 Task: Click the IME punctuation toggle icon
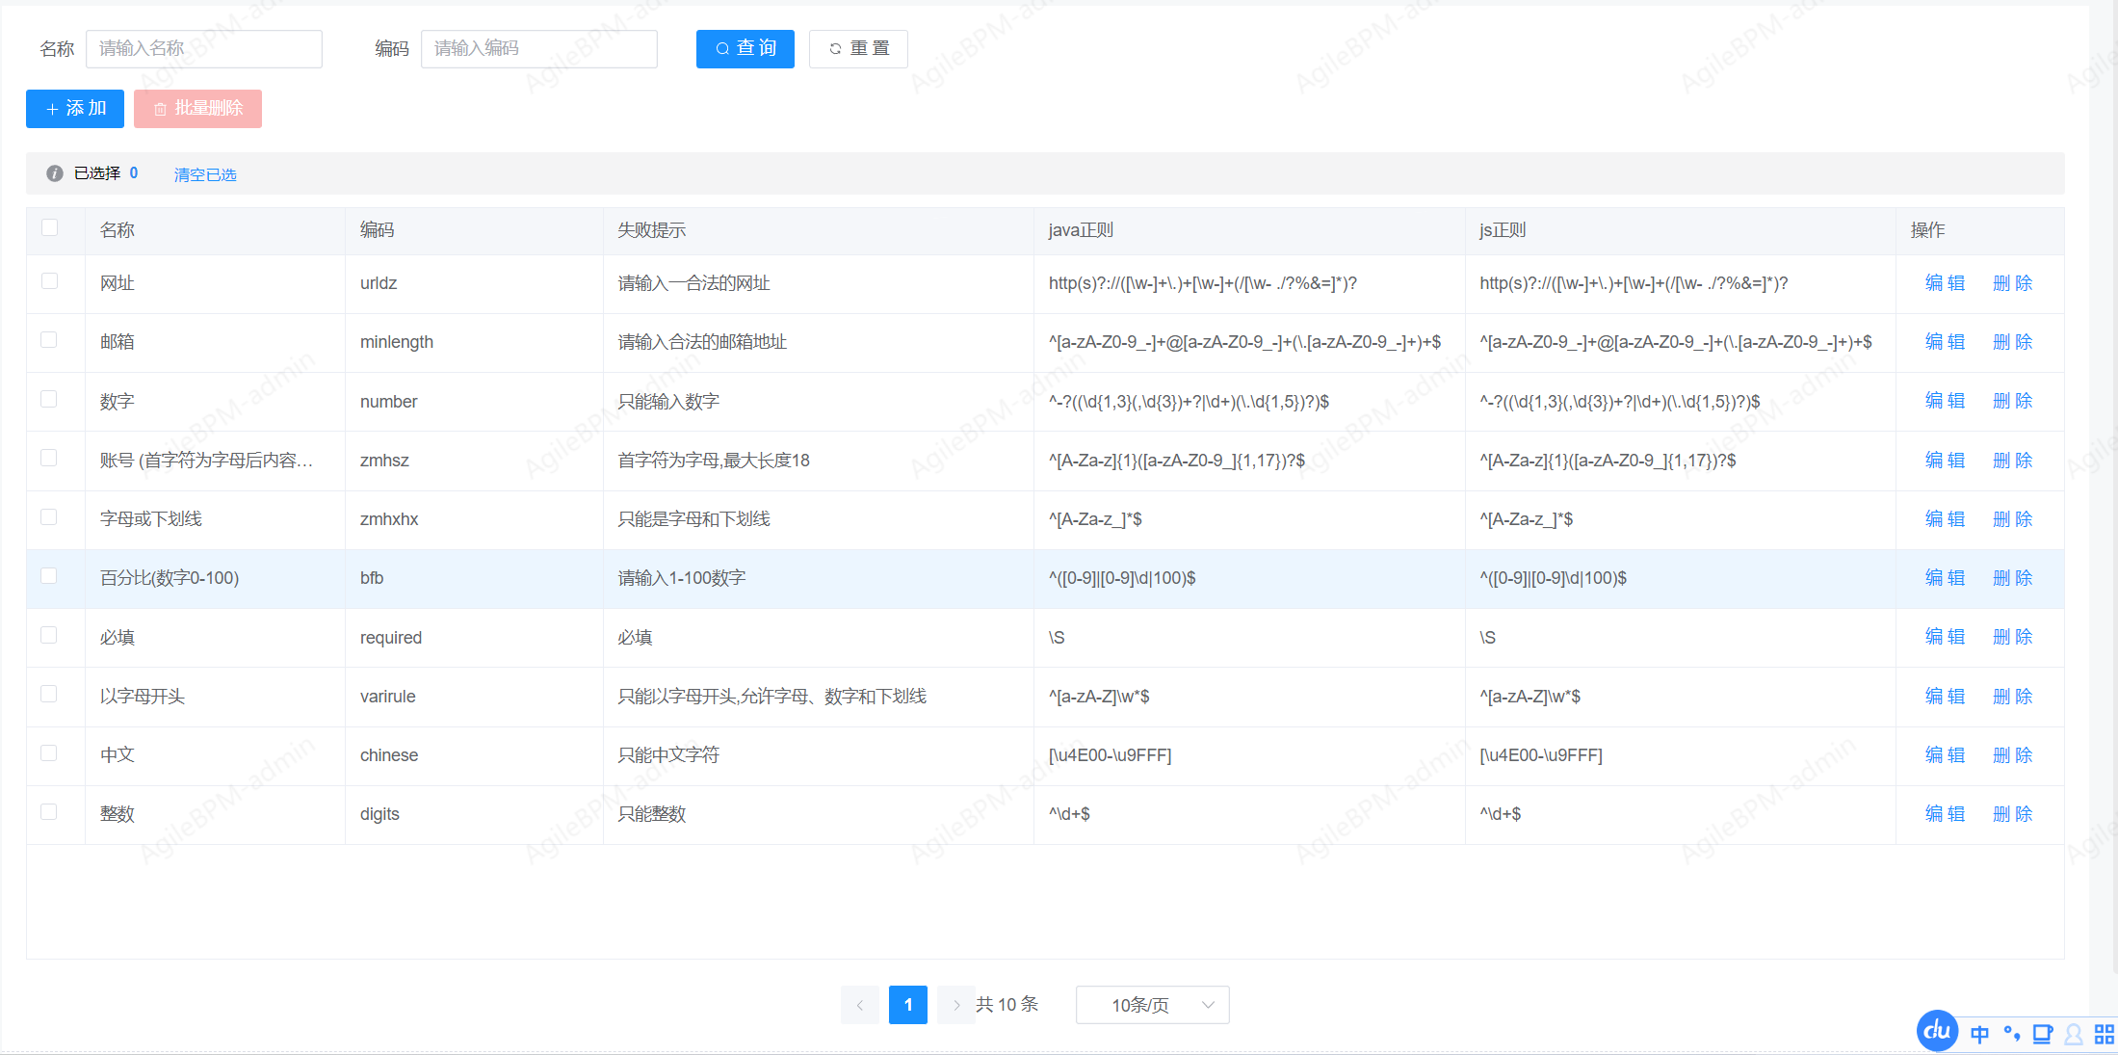pyautogui.click(x=2011, y=1034)
